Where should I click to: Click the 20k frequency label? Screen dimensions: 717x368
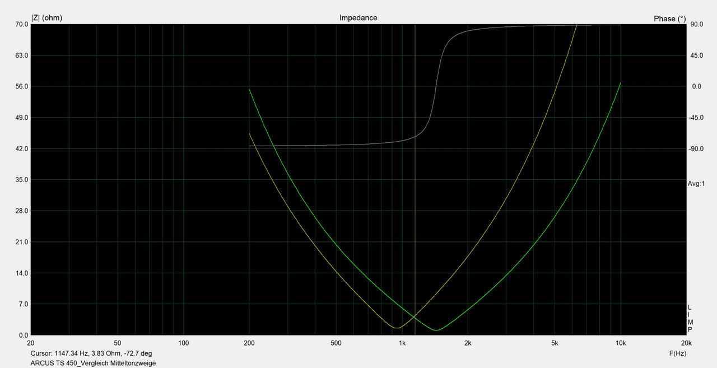[x=686, y=343]
